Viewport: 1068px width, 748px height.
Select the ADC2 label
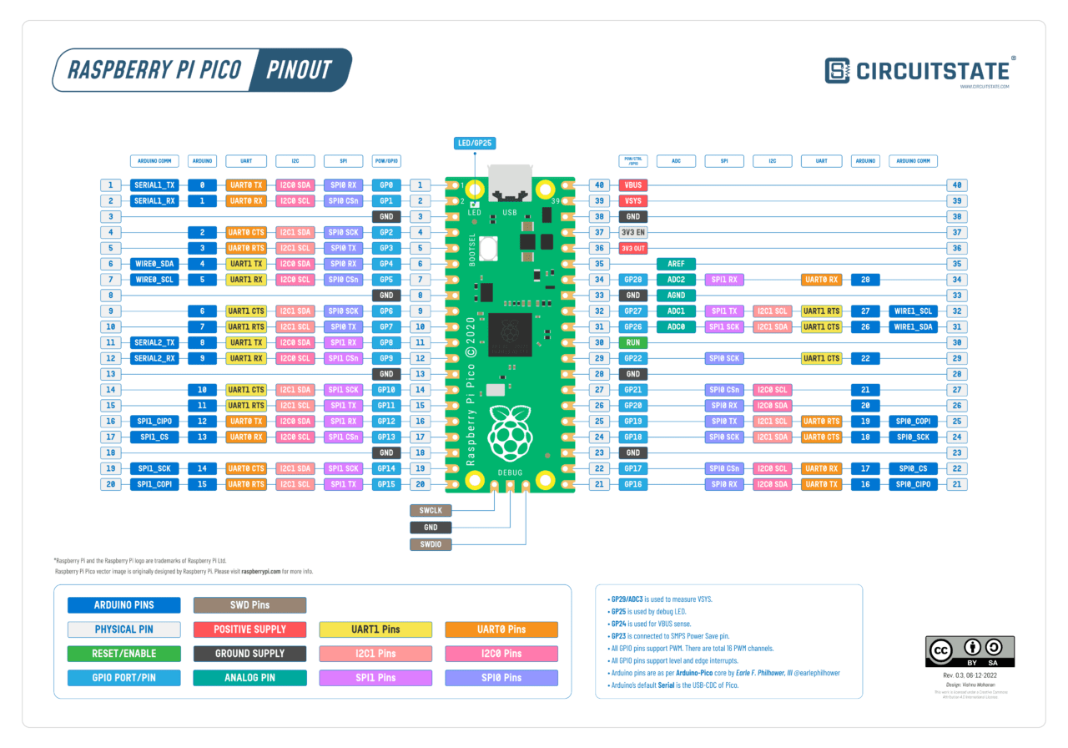pyautogui.click(x=676, y=279)
